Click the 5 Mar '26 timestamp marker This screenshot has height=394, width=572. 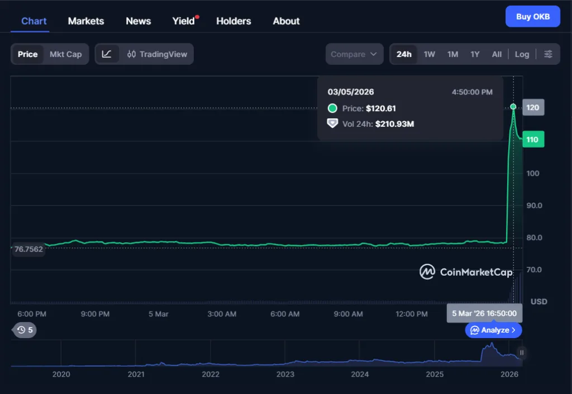484,313
